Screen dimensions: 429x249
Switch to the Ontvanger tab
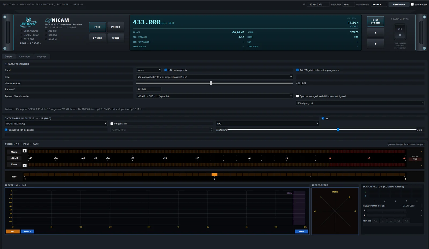coord(25,56)
